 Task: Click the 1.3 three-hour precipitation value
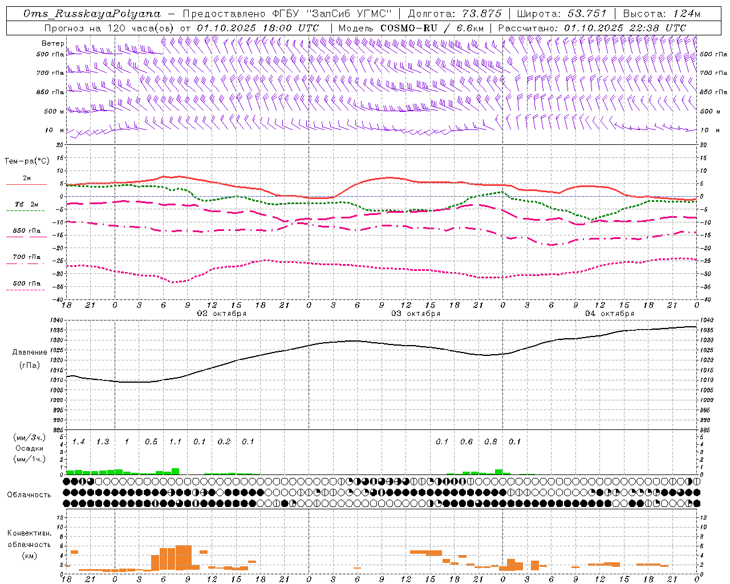click(102, 441)
